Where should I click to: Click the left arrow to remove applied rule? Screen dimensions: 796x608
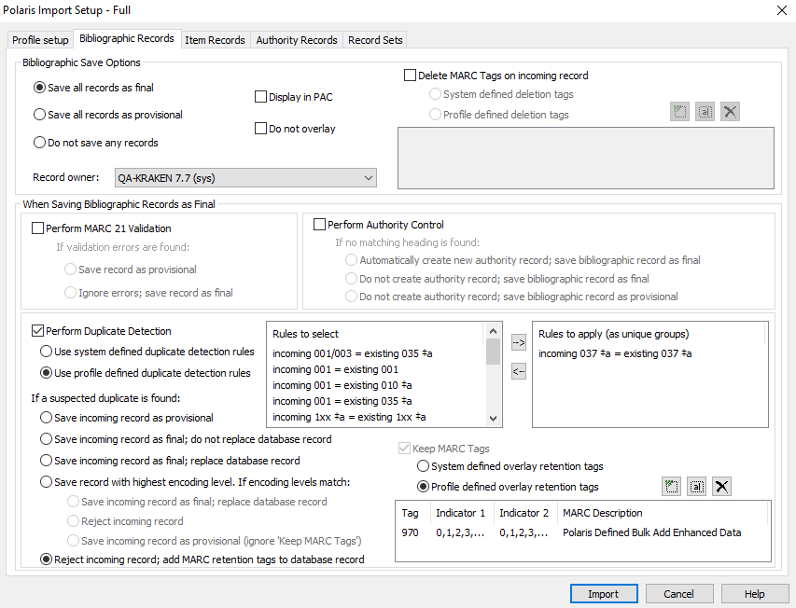tap(519, 372)
